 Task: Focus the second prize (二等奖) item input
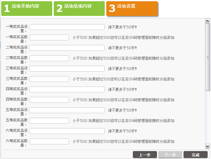pyautogui.click(x=67, y=48)
